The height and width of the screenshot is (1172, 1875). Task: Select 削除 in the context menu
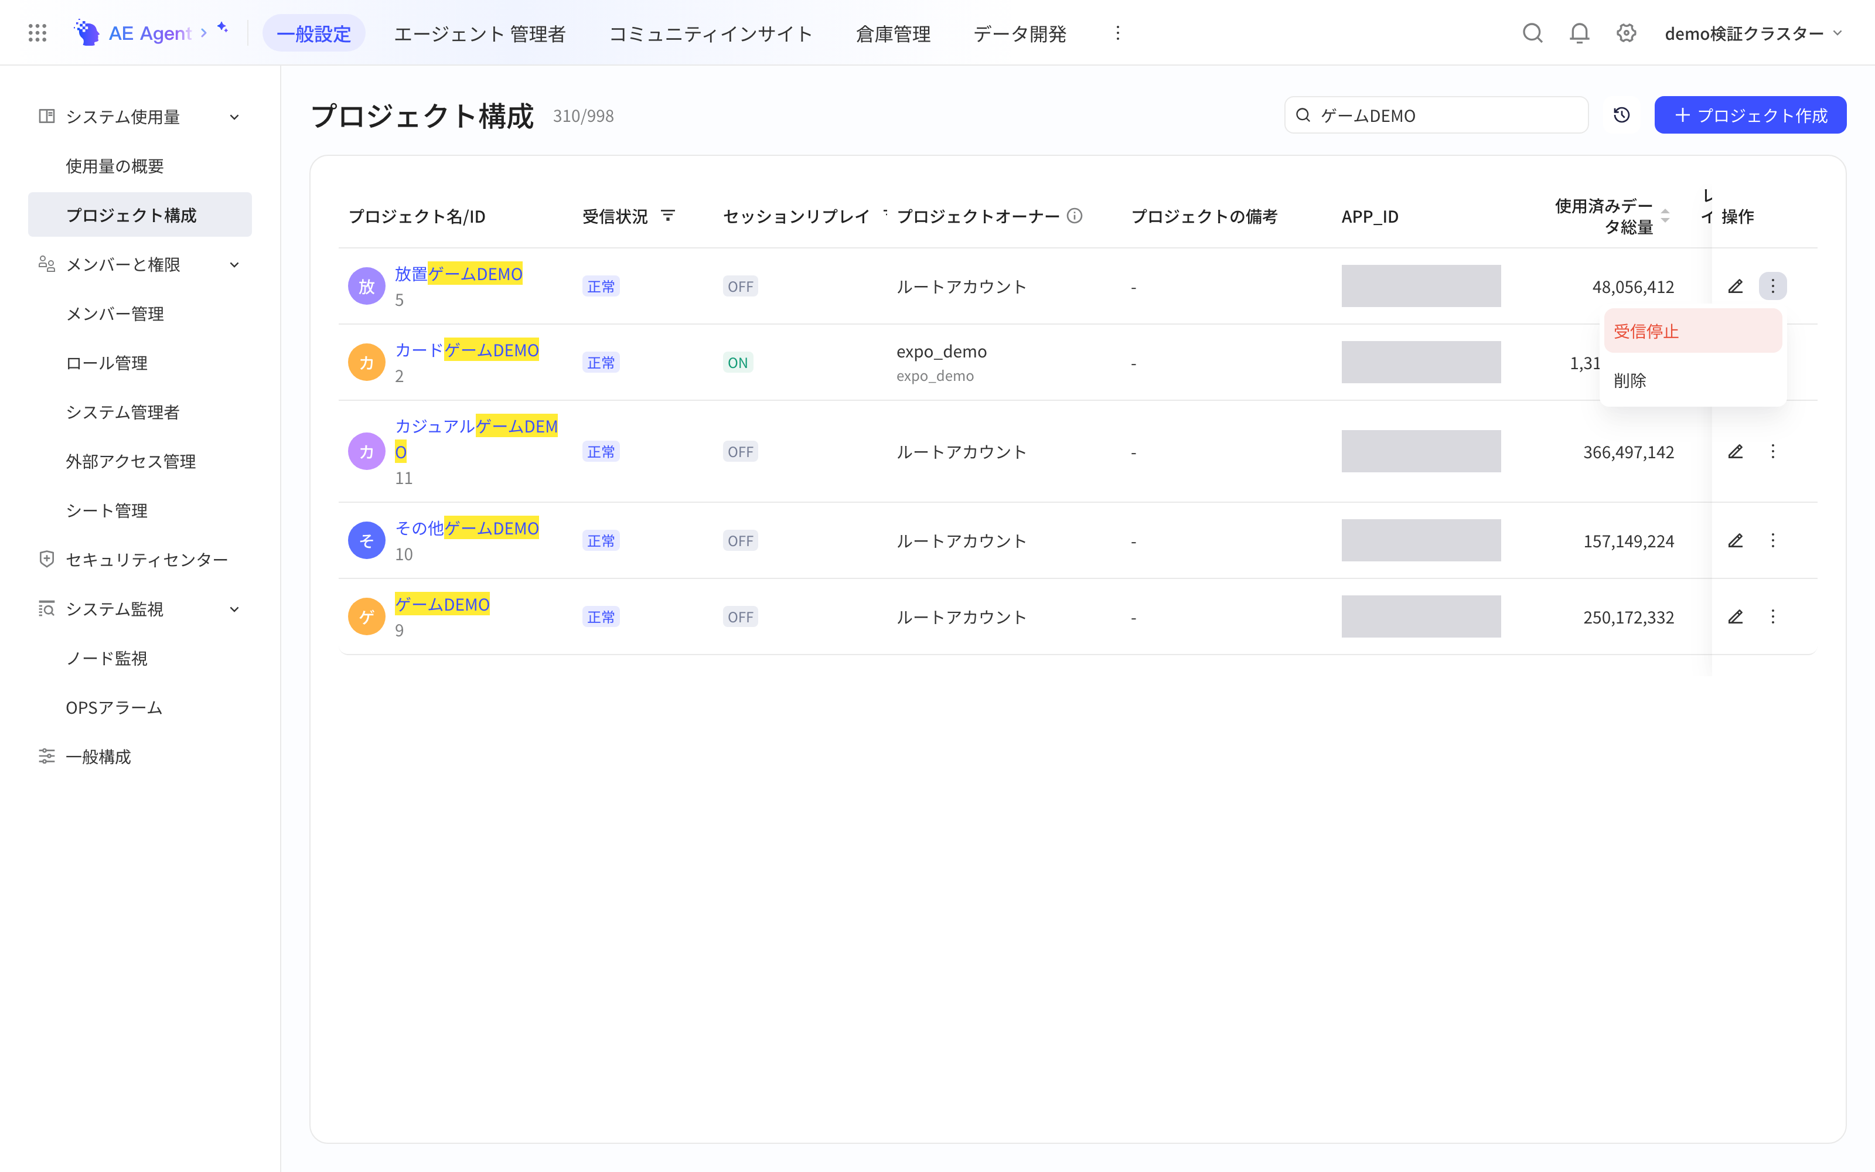coord(1693,380)
